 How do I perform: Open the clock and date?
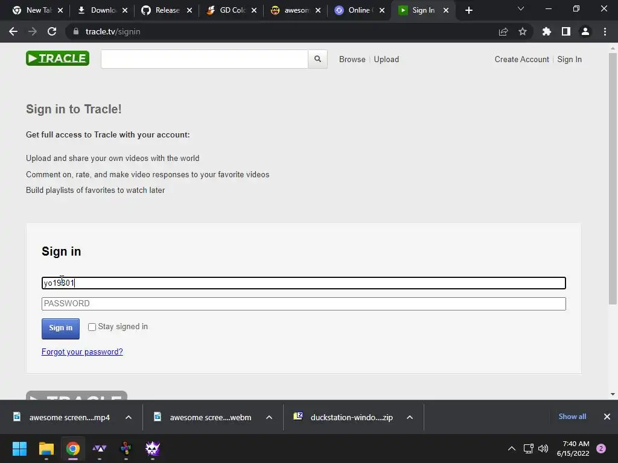click(x=573, y=449)
